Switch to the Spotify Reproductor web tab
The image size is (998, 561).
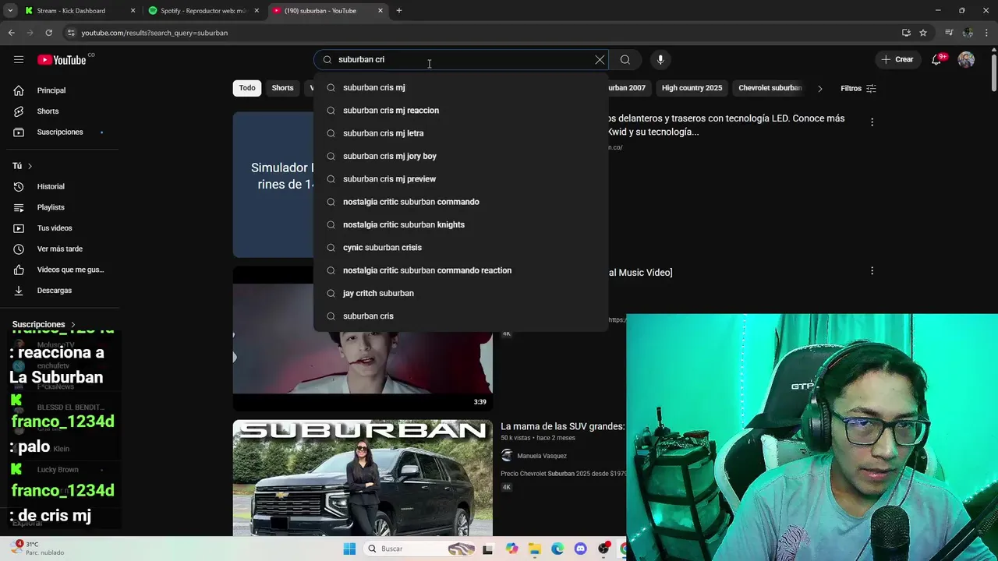click(204, 11)
